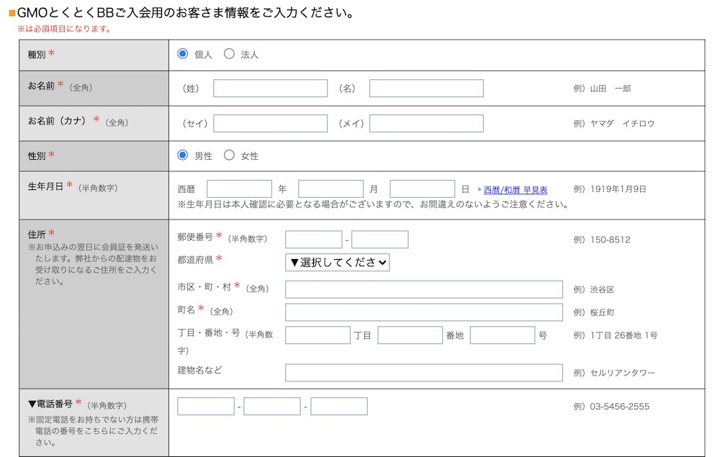This screenshot has width=720, height=457.
Task: Focus the 姓 surname field
Action: point(271,88)
